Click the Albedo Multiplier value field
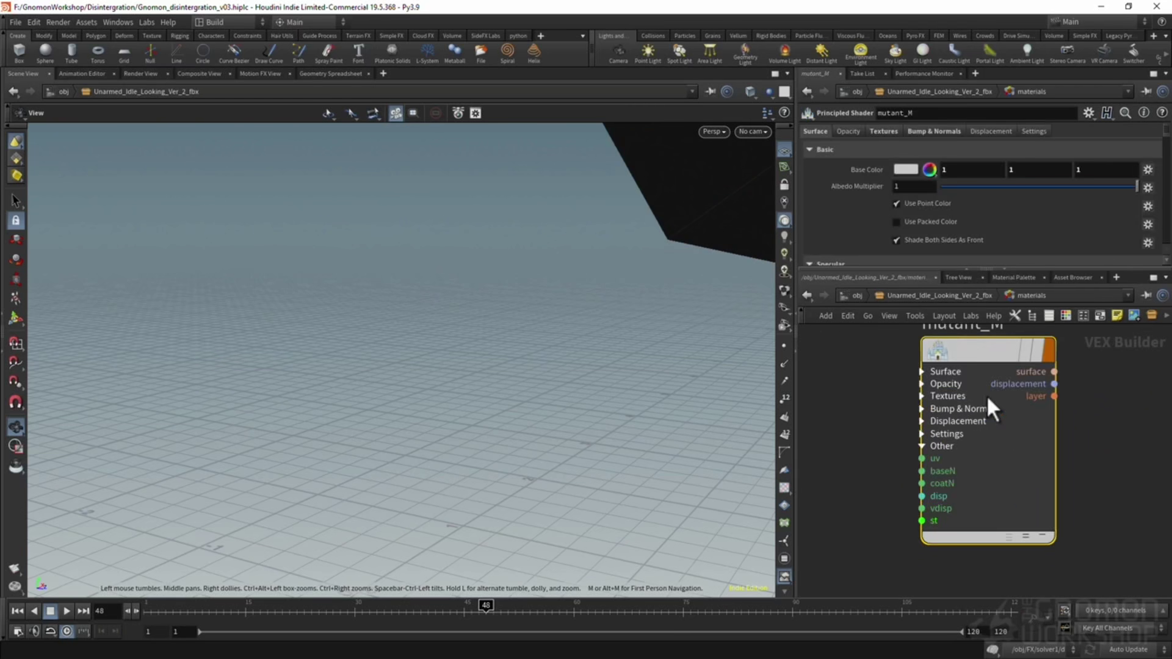1172x659 pixels. [914, 187]
